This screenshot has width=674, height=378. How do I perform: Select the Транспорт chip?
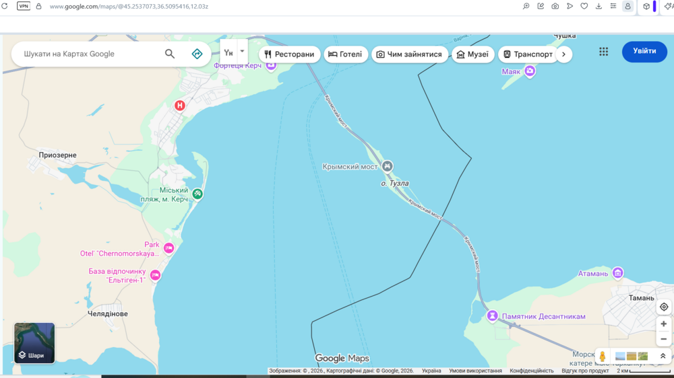click(528, 54)
